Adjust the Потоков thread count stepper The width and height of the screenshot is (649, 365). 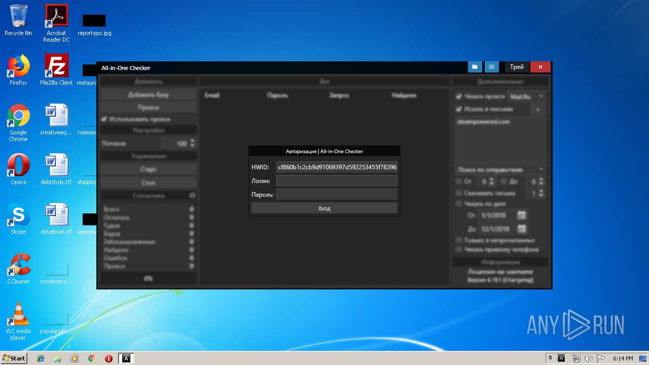[x=192, y=144]
